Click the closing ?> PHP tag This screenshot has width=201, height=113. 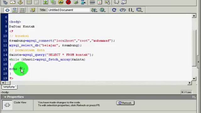(11, 78)
